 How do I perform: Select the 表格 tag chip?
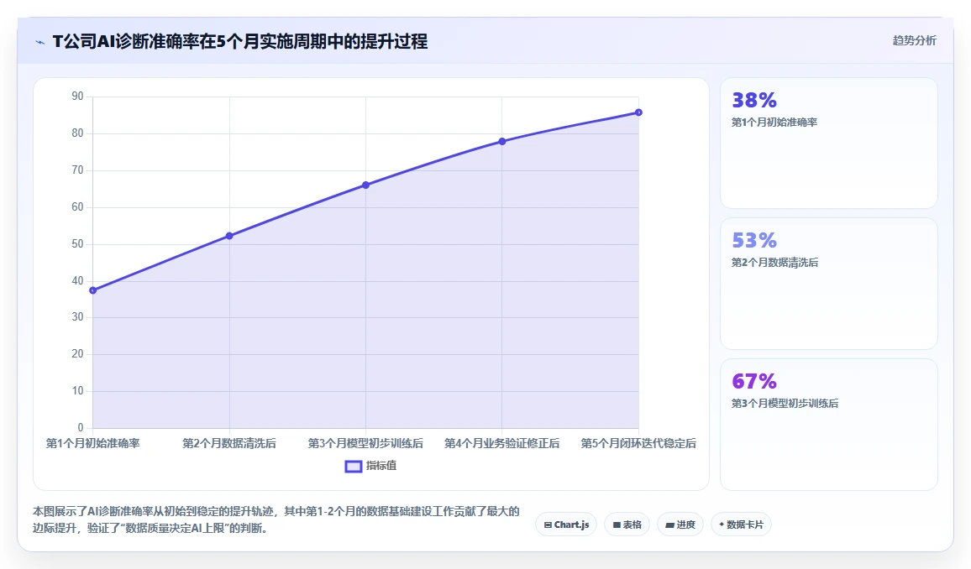(627, 525)
